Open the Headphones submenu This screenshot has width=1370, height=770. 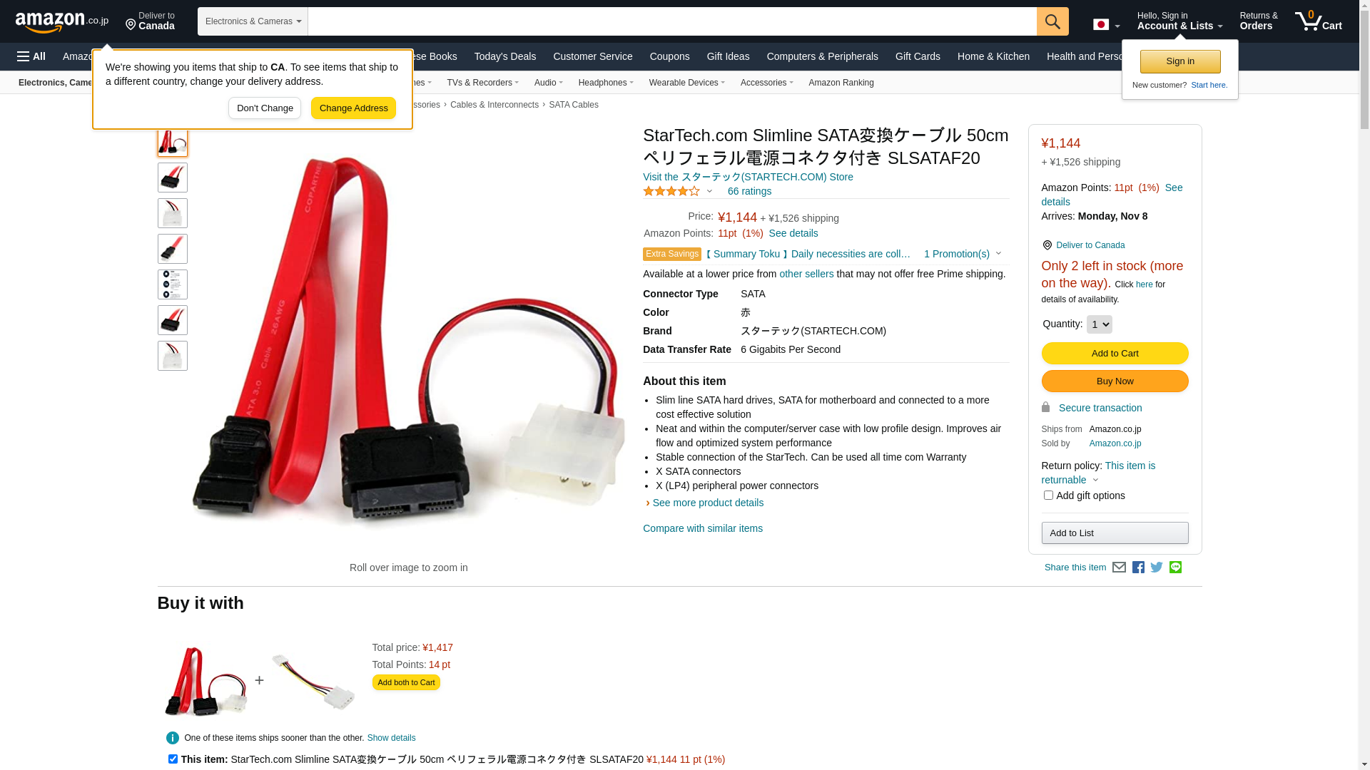tap(606, 83)
